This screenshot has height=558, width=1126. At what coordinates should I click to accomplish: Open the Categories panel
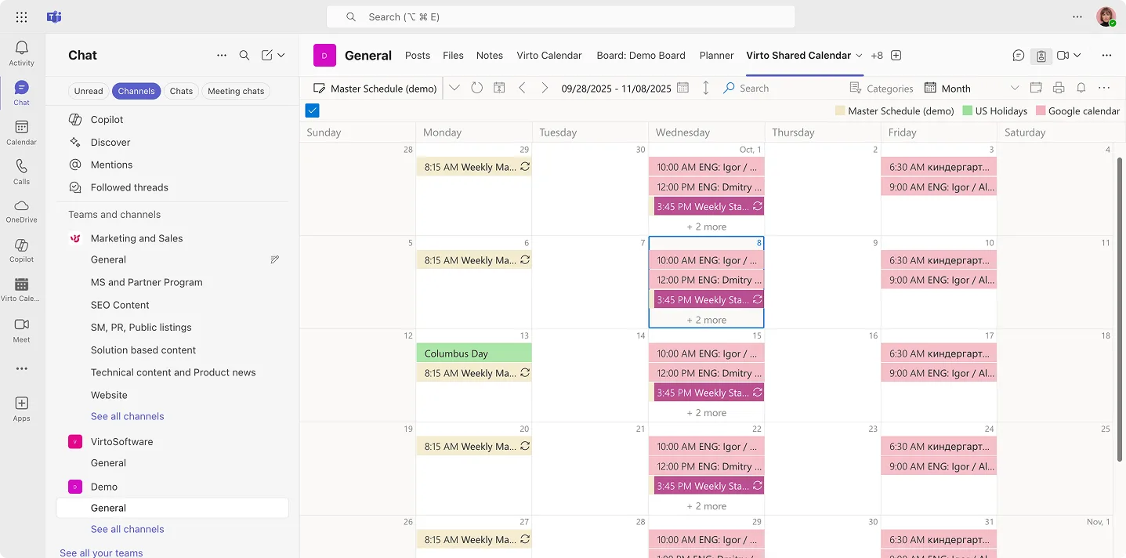(882, 88)
